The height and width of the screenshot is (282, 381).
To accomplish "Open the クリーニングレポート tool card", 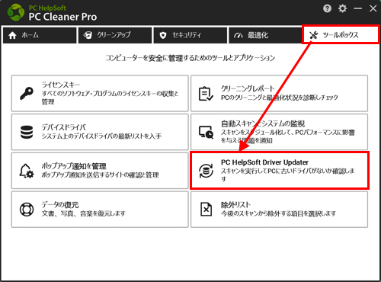I will click(x=279, y=93).
